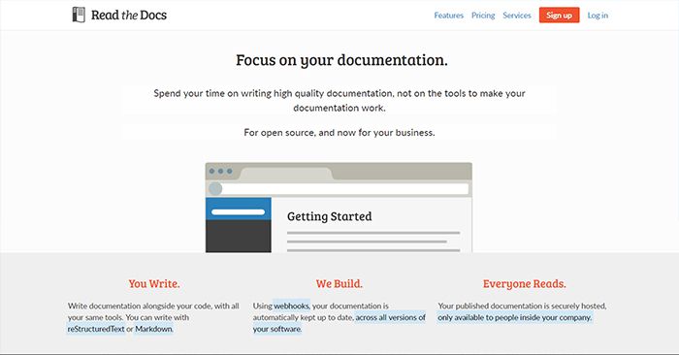
Task: Click the 'Focus on your documentation.' headline
Action: click(341, 60)
